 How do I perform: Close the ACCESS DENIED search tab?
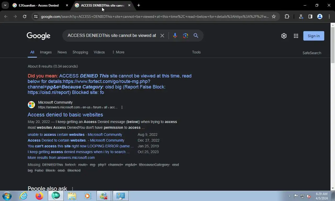[x=129, y=5]
